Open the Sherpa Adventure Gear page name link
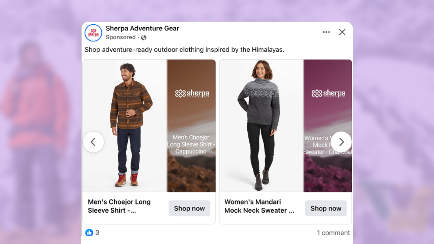The image size is (434, 244). click(142, 28)
